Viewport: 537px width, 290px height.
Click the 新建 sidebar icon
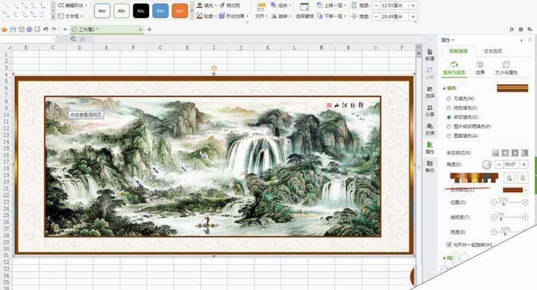tap(430, 55)
